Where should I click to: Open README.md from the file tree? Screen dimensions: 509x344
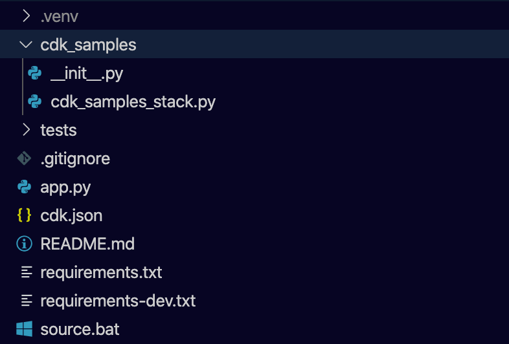tap(87, 244)
